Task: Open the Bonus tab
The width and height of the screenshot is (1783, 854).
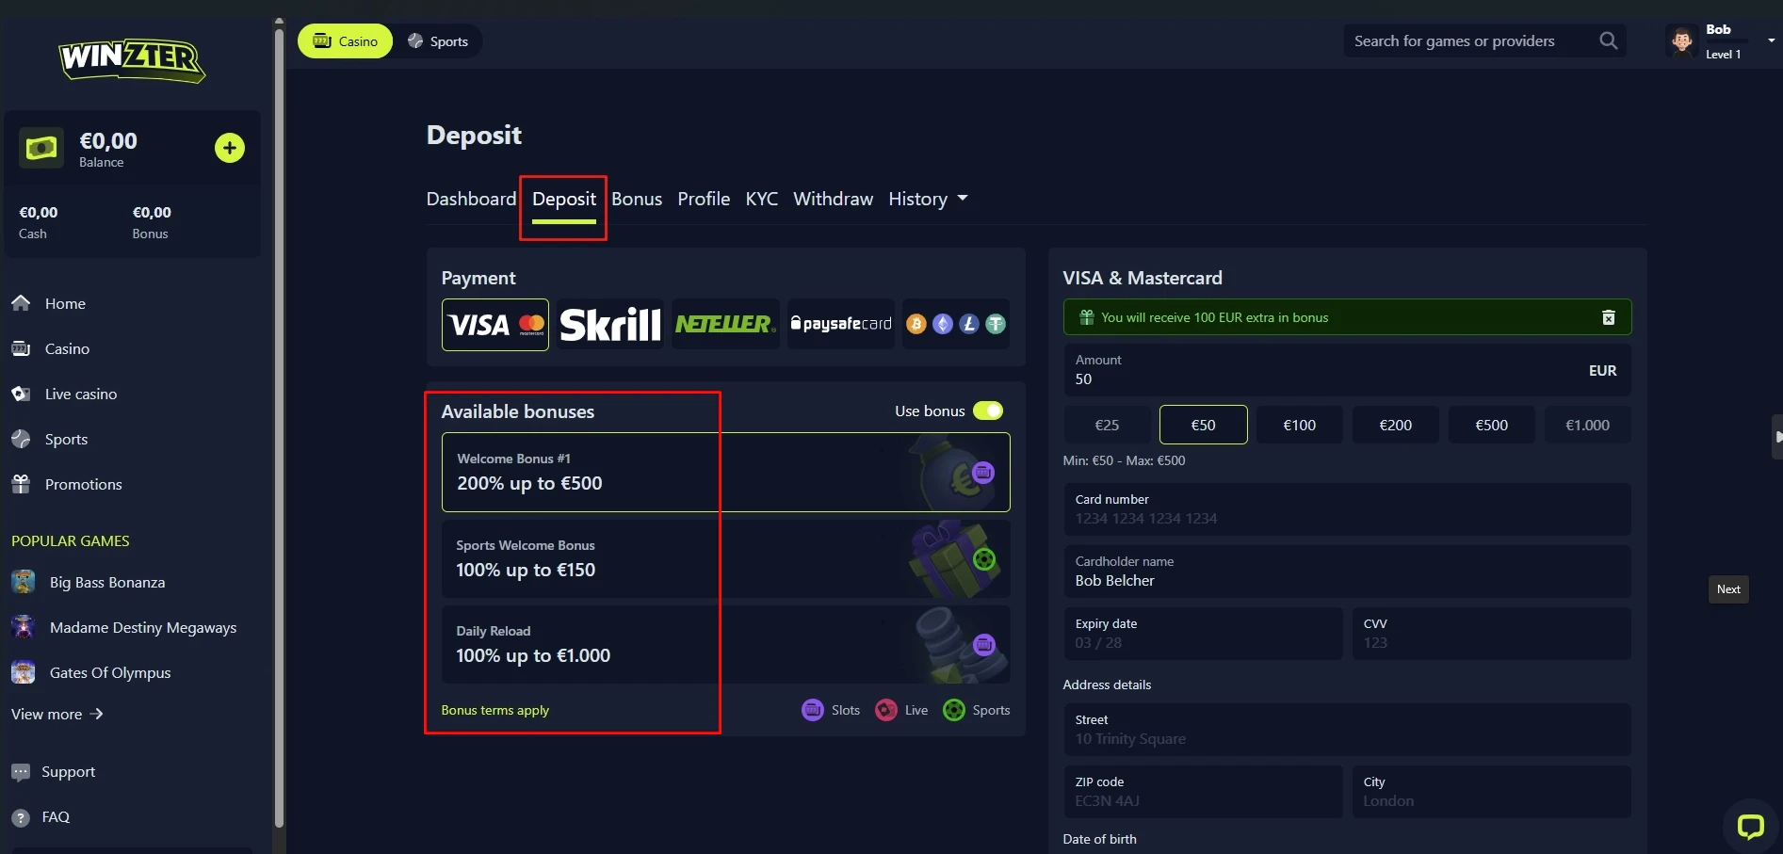Action: pyautogui.click(x=637, y=199)
